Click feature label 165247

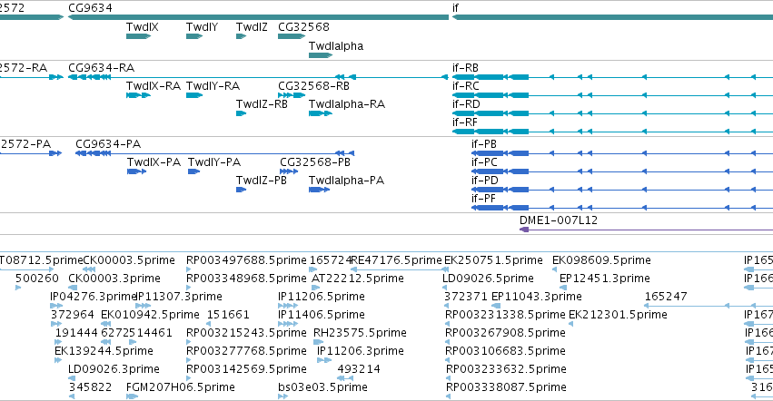pyautogui.click(x=666, y=297)
